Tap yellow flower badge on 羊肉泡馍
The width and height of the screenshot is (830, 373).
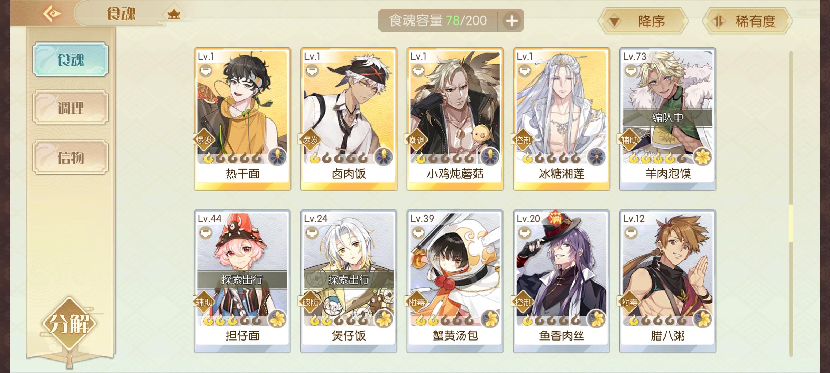(703, 156)
